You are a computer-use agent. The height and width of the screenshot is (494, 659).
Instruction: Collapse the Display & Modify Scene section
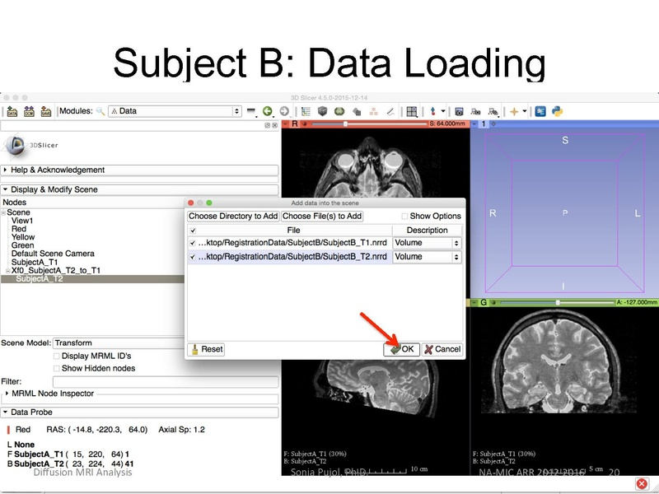pyautogui.click(x=82, y=189)
